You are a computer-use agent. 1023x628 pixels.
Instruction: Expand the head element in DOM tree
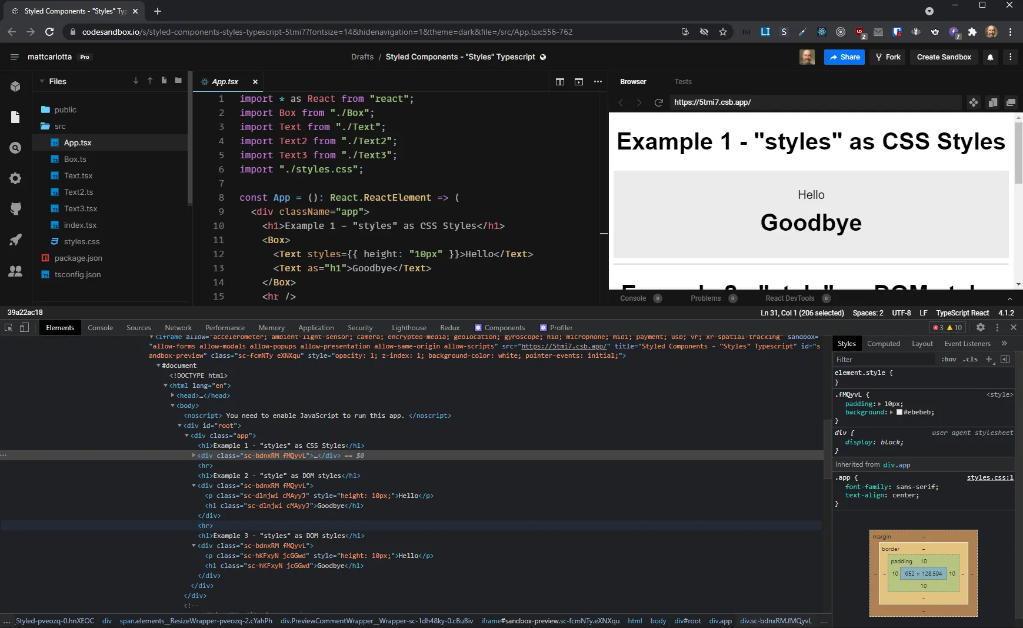(172, 396)
